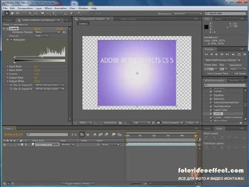Select the Unified Camera tool
Screen dimensions: 249x187
click(30, 13)
